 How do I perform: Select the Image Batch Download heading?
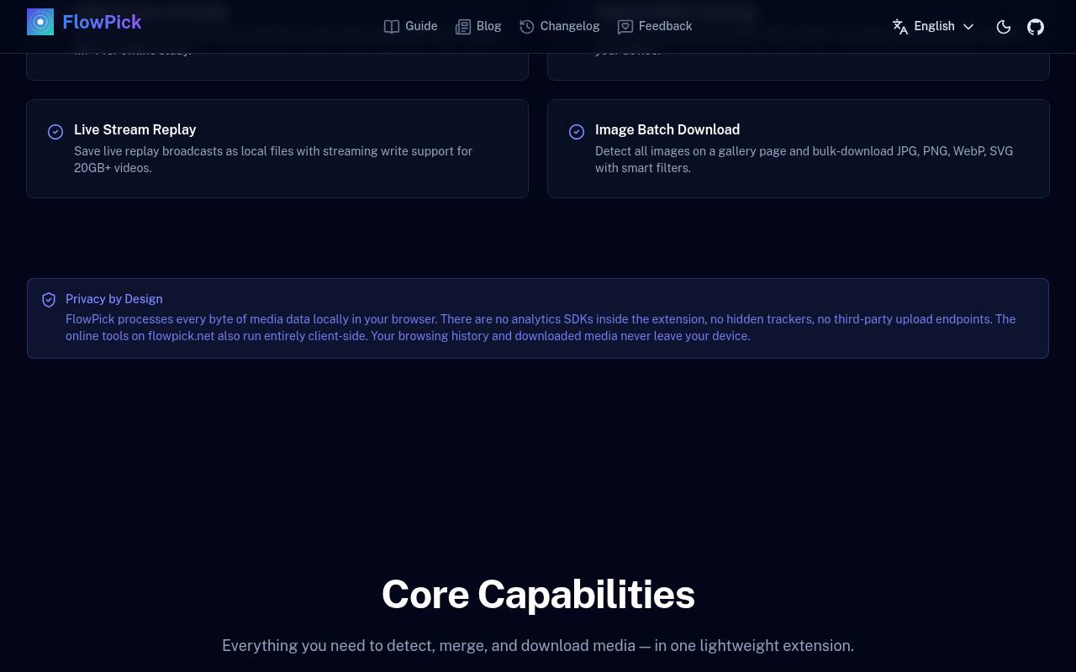pos(667,129)
